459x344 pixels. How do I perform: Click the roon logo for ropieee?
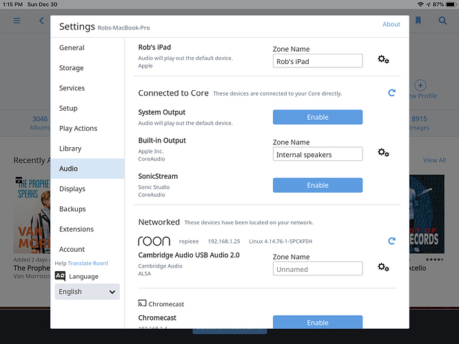click(x=154, y=241)
